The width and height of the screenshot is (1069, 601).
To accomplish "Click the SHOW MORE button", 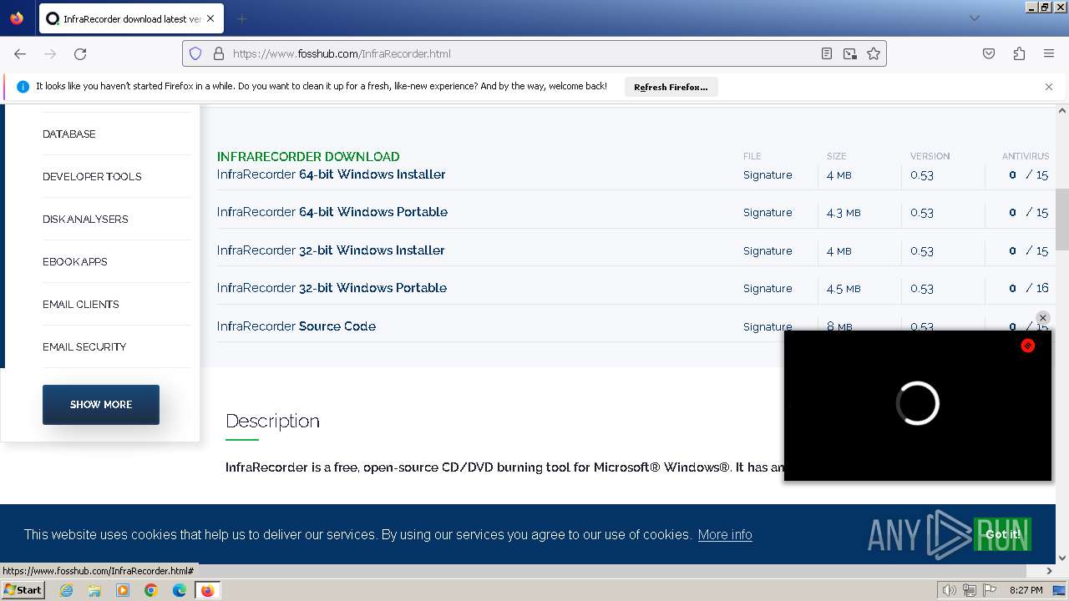I will pyautogui.click(x=101, y=405).
